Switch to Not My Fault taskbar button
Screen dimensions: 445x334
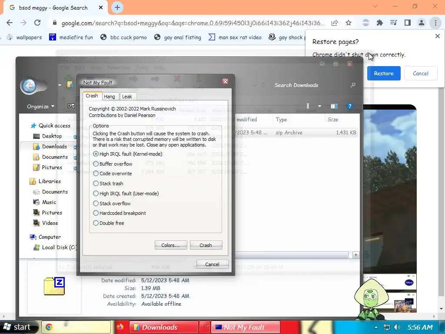pyautogui.click(x=245, y=327)
